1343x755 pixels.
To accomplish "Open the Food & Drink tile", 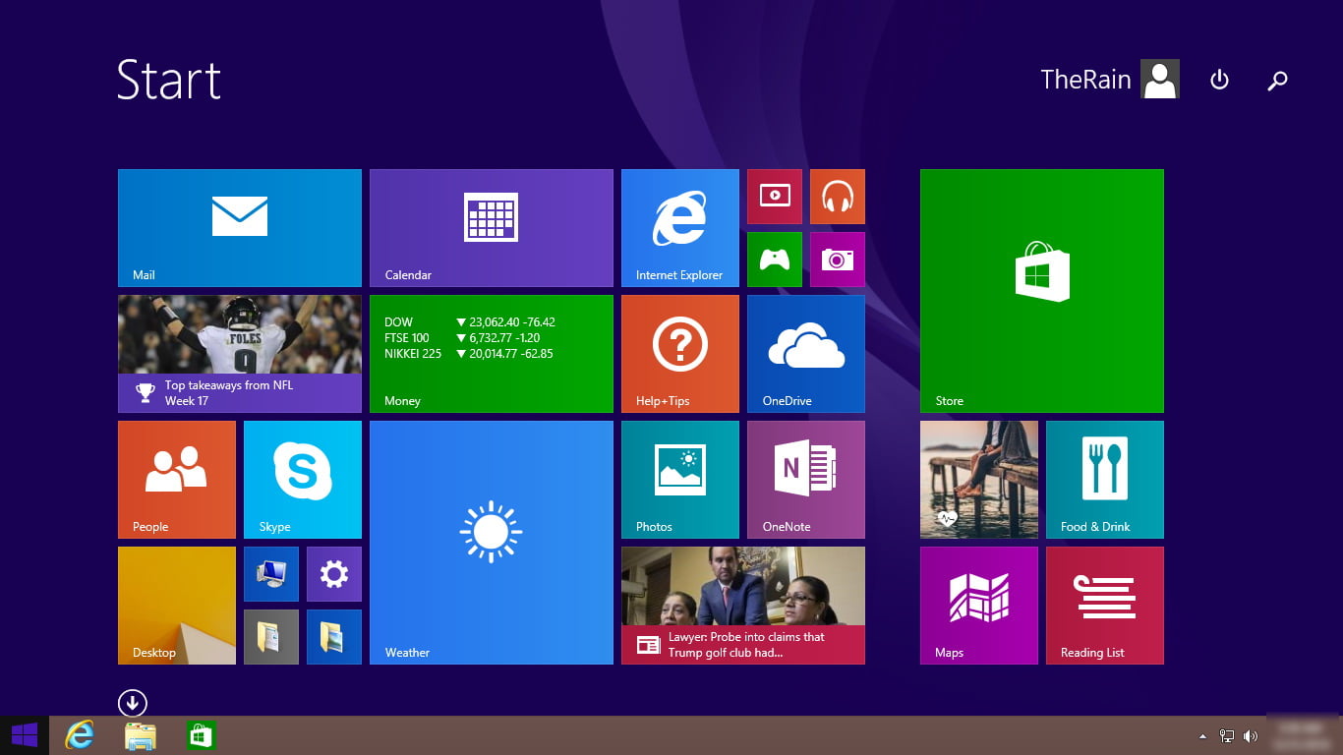I will tap(1105, 480).
